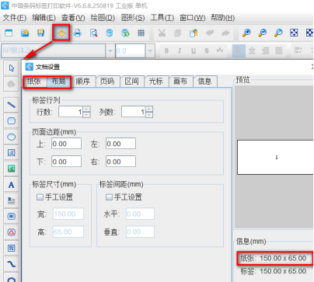Toggle strikethrough S formatting
The height and width of the screenshot is (282, 314).
point(207,50)
